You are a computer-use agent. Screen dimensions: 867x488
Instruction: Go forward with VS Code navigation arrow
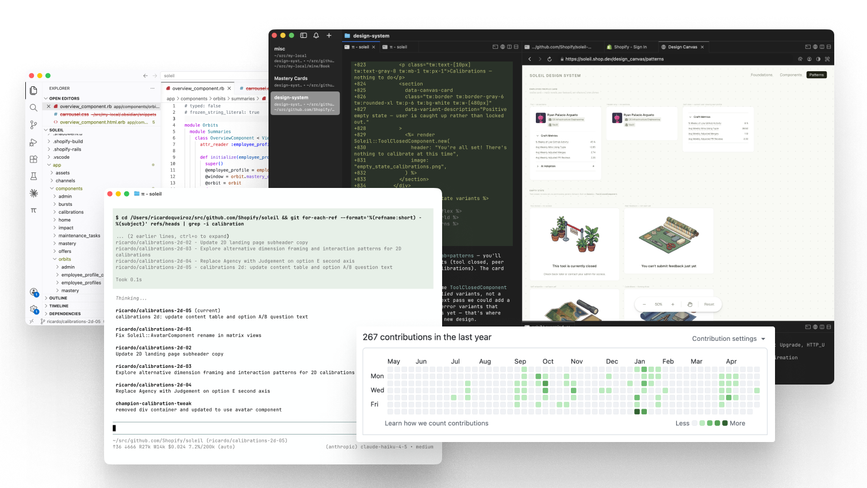155,76
